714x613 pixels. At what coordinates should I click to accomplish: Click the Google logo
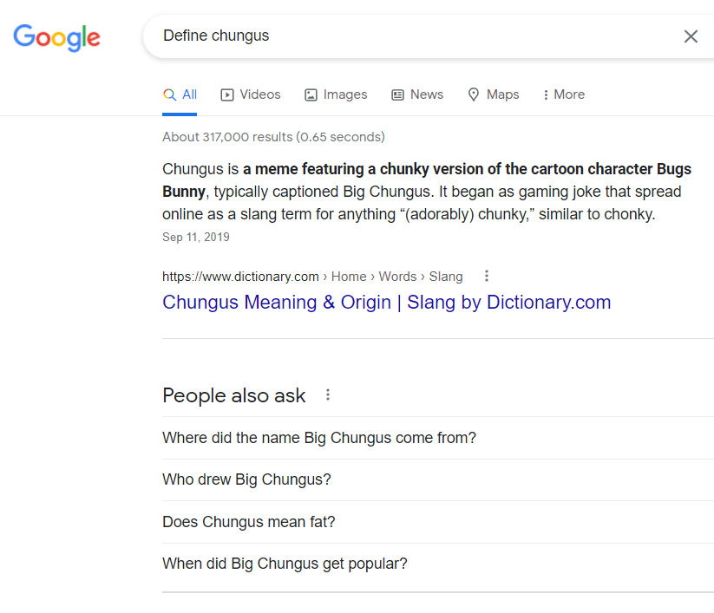click(x=56, y=37)
